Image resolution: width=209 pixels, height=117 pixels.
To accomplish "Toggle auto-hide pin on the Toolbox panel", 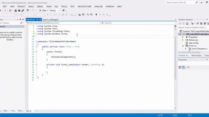I will [x=20, y=19].
